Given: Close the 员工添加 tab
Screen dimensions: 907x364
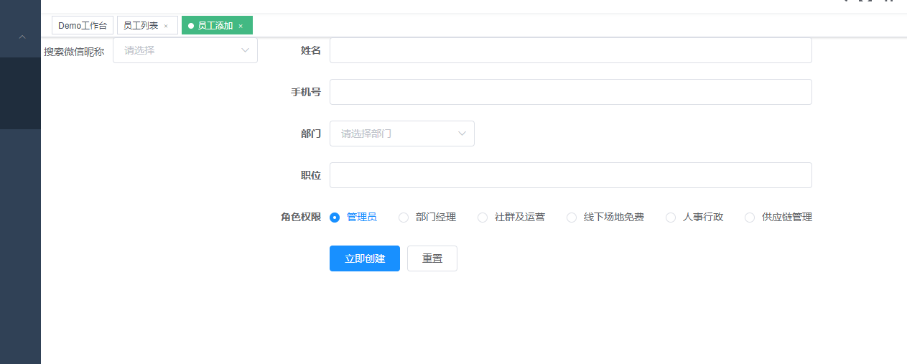Looking at the screenshot, I should click(241, 26).
